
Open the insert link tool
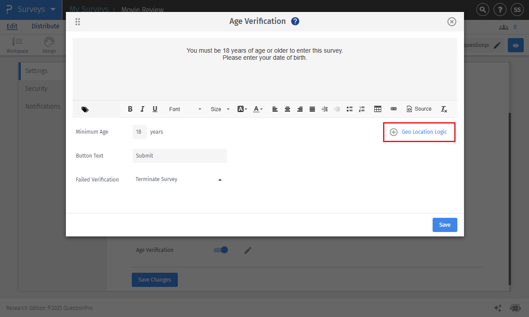[x=394, y=109]
